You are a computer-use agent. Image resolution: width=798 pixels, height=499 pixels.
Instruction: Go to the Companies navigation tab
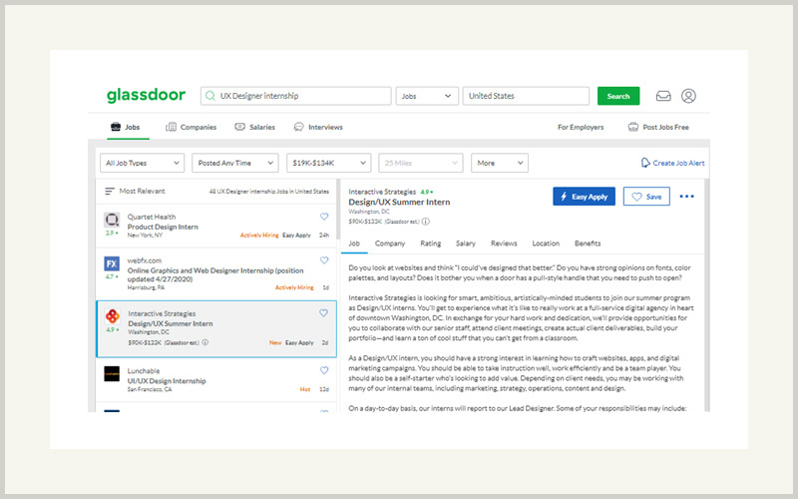click(192, 127)
